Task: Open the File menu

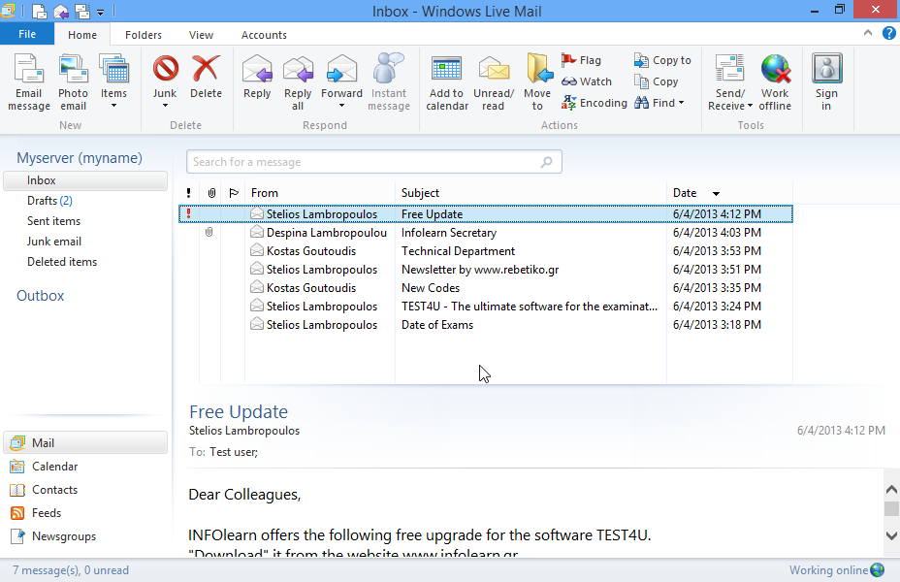Action: (27, 35)
